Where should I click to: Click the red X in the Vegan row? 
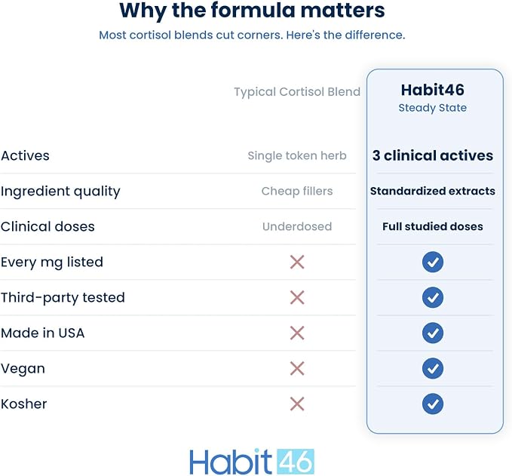point(297,369)
